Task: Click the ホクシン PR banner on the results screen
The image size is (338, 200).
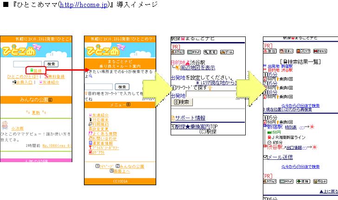Action: pos(270,182)
